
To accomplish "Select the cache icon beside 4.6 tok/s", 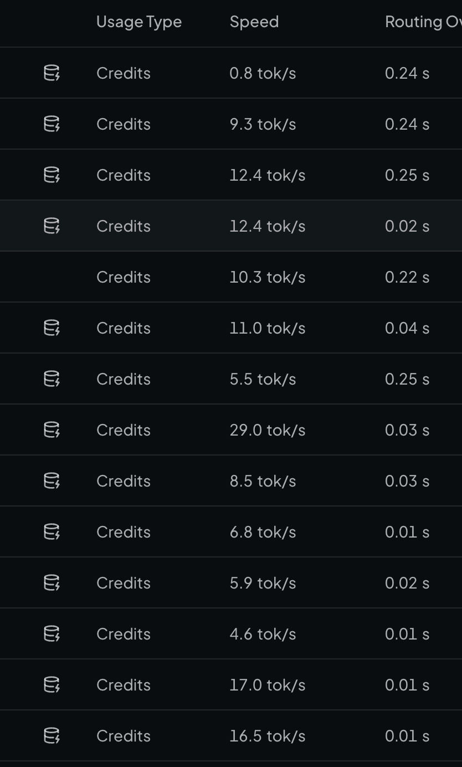I will [x=52, y=634].
